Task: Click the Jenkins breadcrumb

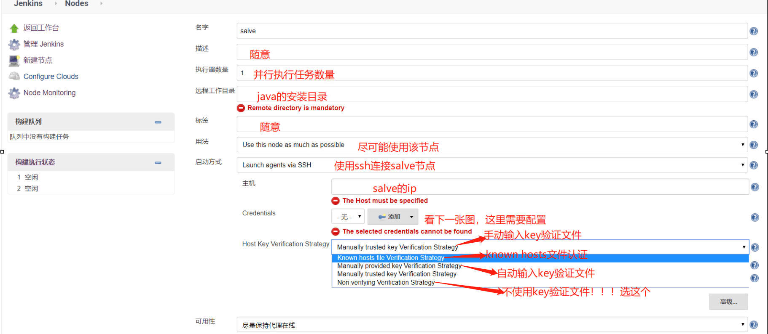Action: (28, 4)
